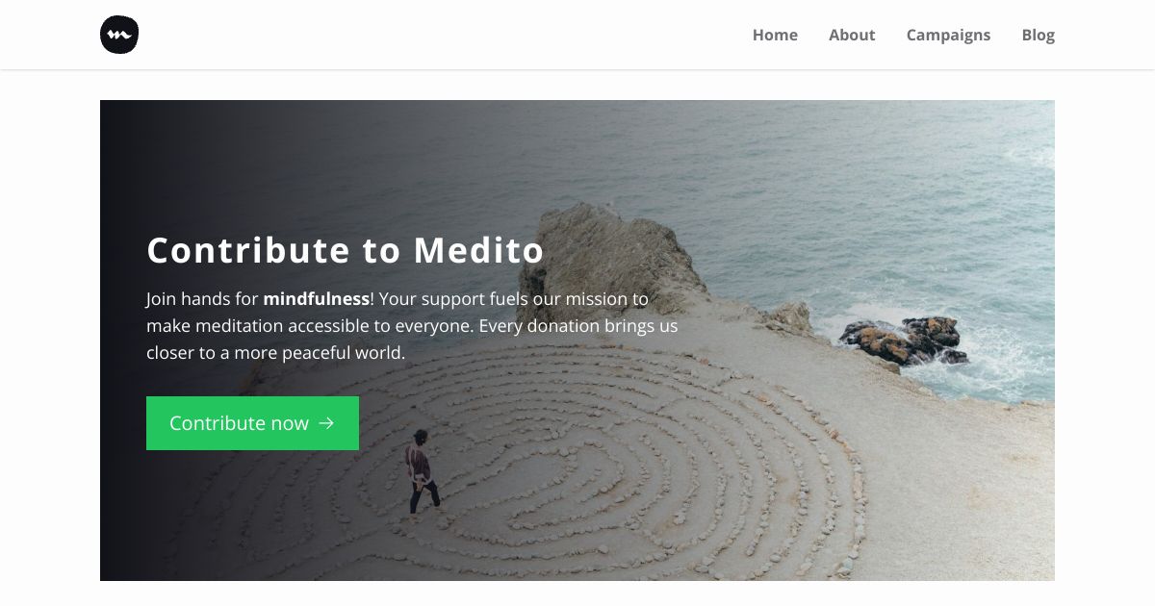The image size is (1155, 606).
Task: Go to the About page
Action: coord(852,35)
